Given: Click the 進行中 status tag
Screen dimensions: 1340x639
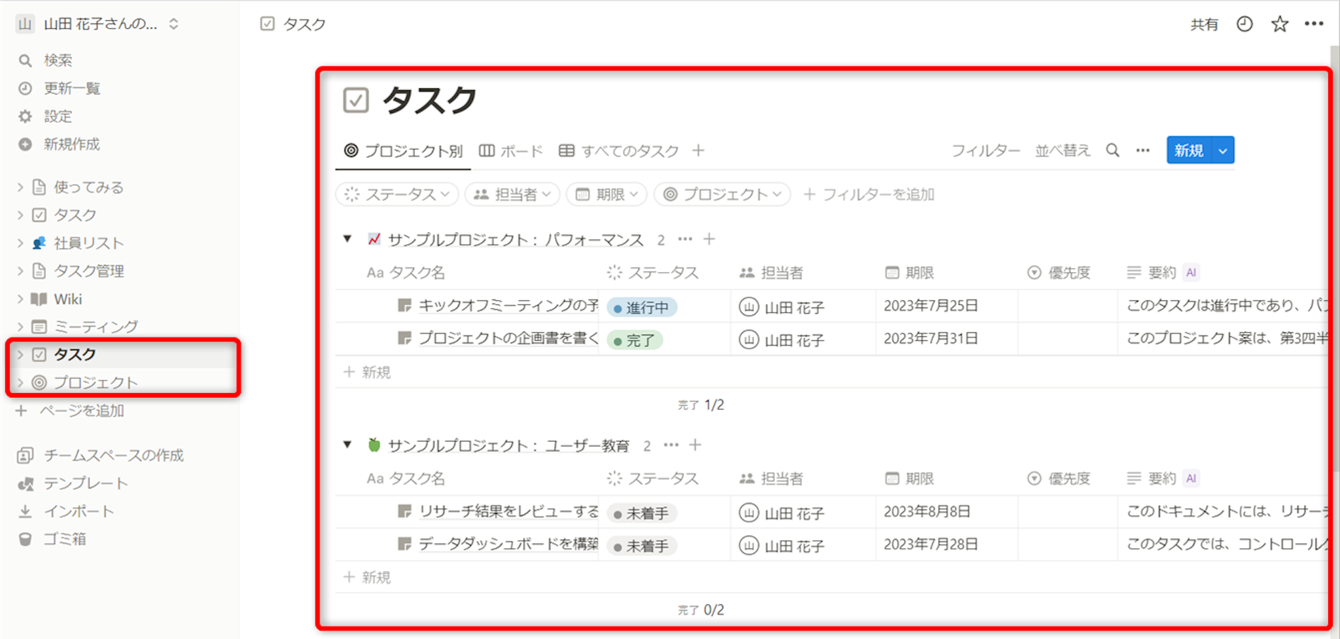Looking at the screenshot, I should tap(641, 307).
